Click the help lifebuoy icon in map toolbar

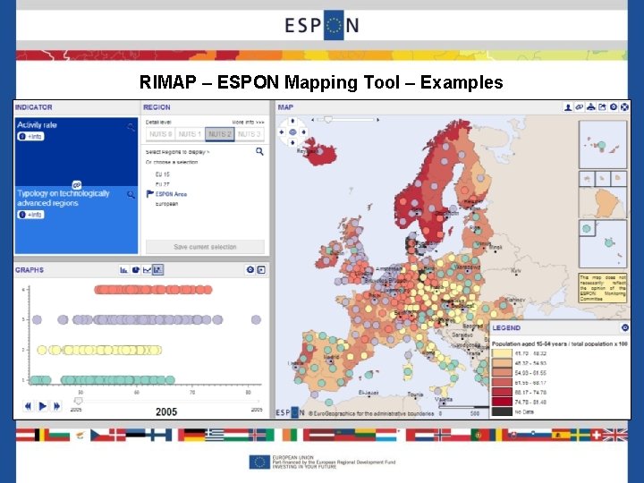(x=624, y=107)
